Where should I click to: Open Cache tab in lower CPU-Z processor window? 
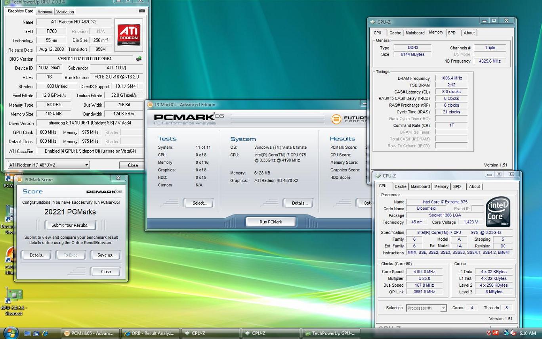pyautogui.click(x=400, y=186)
